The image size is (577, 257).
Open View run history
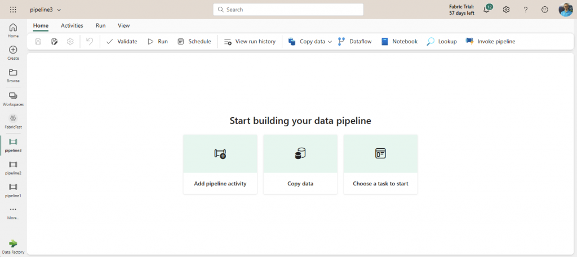249,42
